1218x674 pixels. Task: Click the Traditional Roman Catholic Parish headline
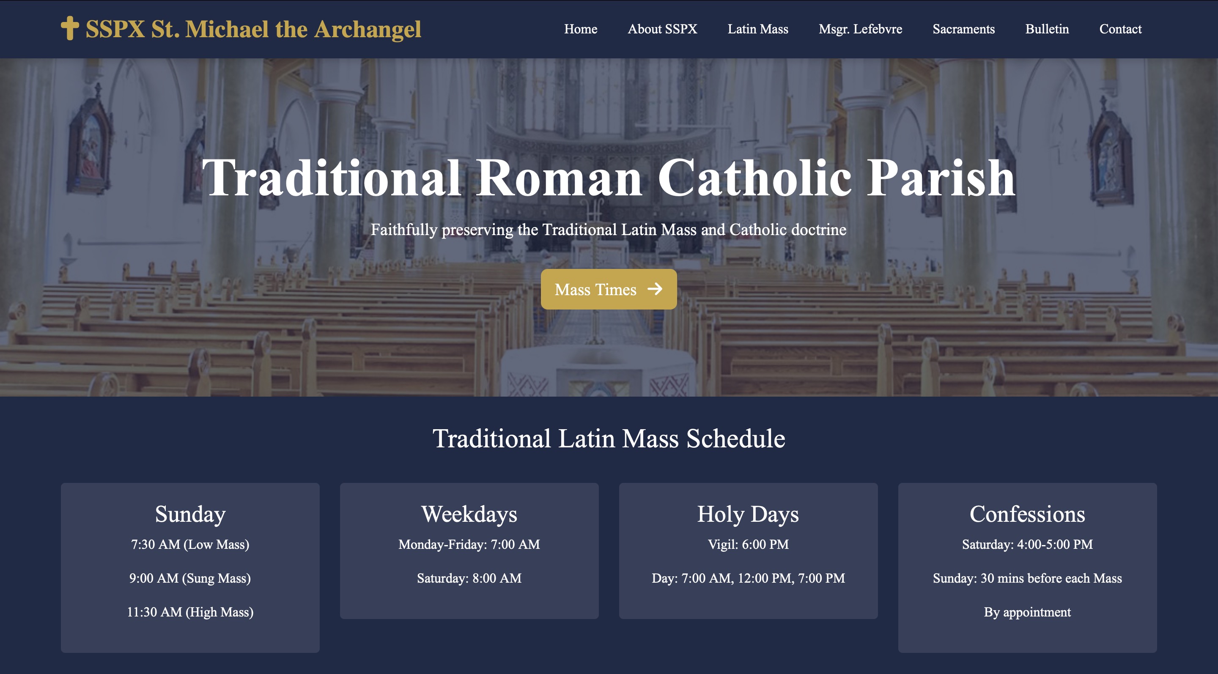[609, 178]
